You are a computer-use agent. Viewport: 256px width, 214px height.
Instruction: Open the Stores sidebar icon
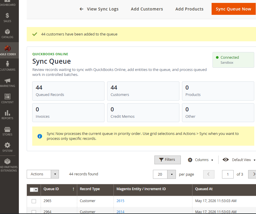click(x=7, y=129)
